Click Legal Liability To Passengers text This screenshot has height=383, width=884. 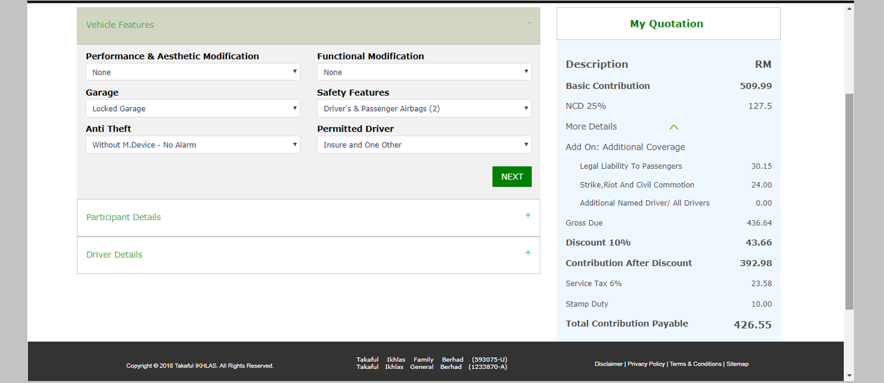(x=631, y=166)
